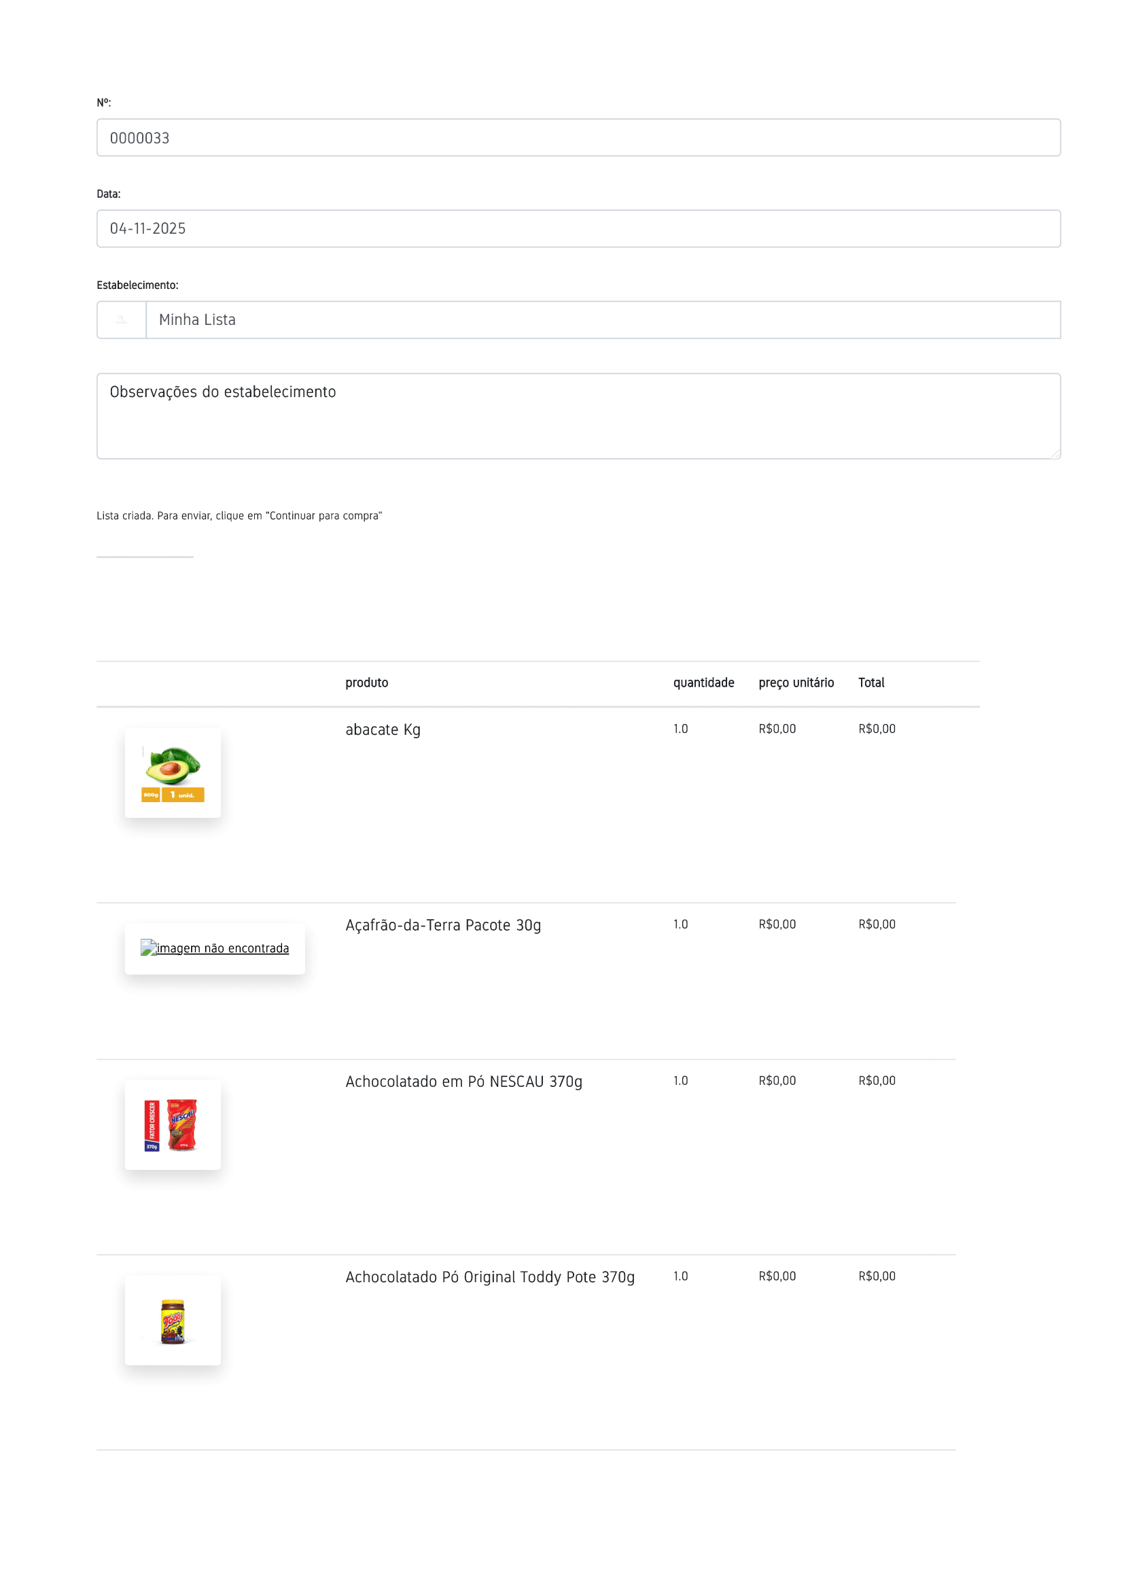
Task: Focus the Nº field showing 0000033
Action: (x=578, y=138)
